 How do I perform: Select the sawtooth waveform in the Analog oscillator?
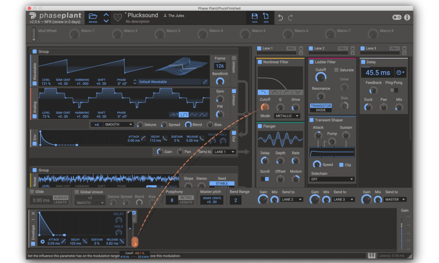[x=174, y=114]
